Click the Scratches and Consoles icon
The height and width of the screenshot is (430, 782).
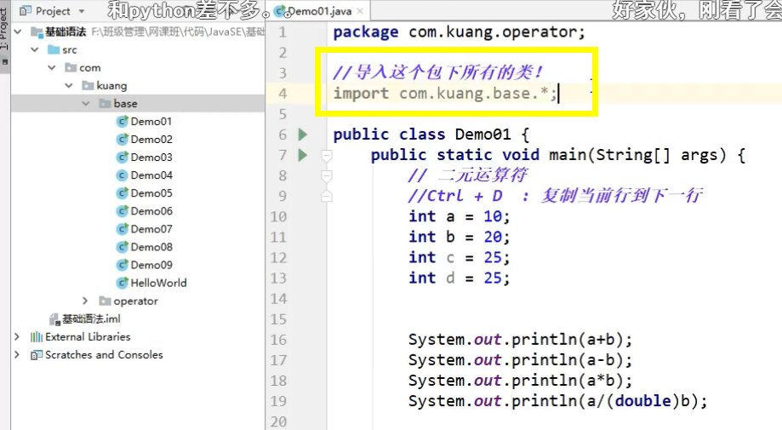coord(37,355)
